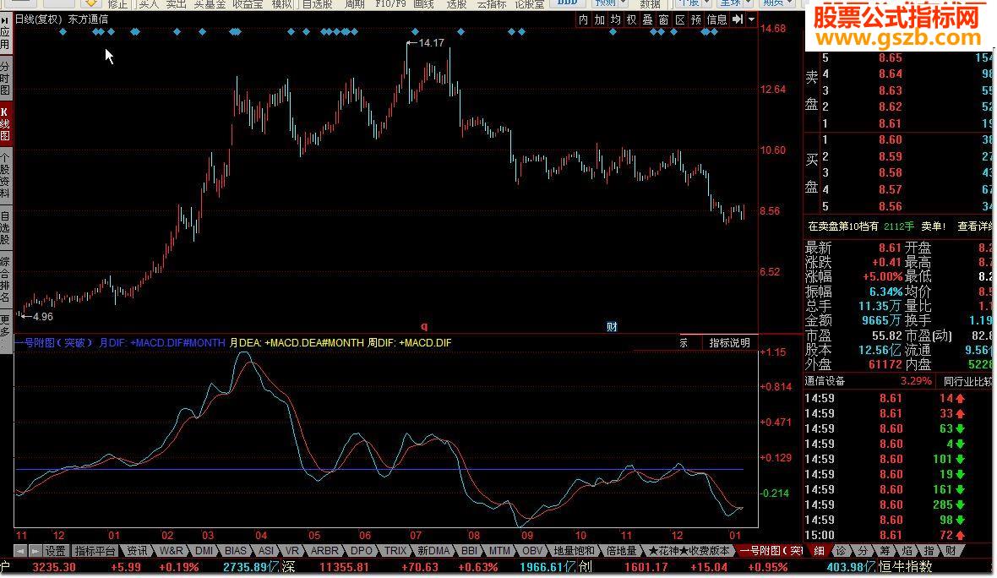
Task: Click the left scroll arrow before 设置
Action: pyautogui.click(x=20, y=551)
